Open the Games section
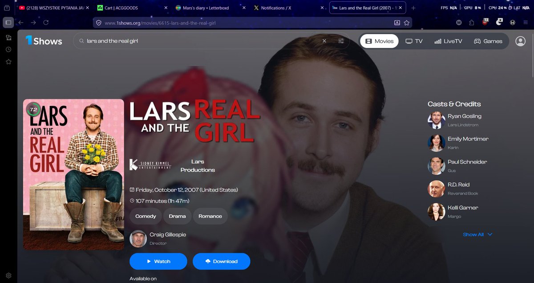The image size is (534, 283). (488, 41)
